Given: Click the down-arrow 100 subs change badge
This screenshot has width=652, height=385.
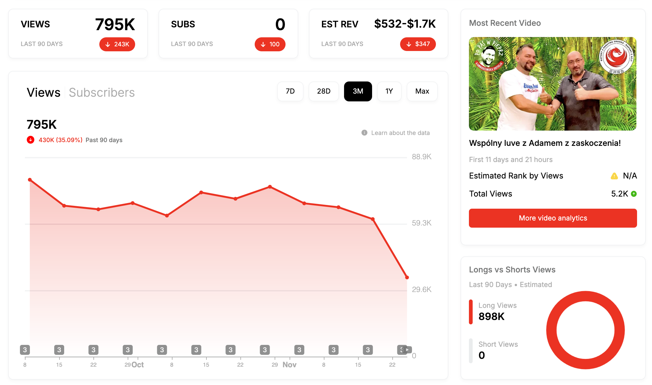Looking at the screenshot, I should tap(270, 44).
